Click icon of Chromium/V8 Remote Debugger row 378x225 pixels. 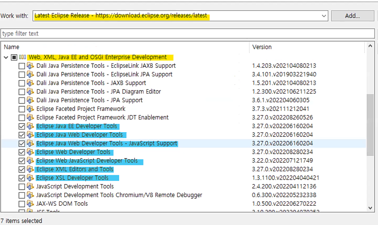point(30,195)
